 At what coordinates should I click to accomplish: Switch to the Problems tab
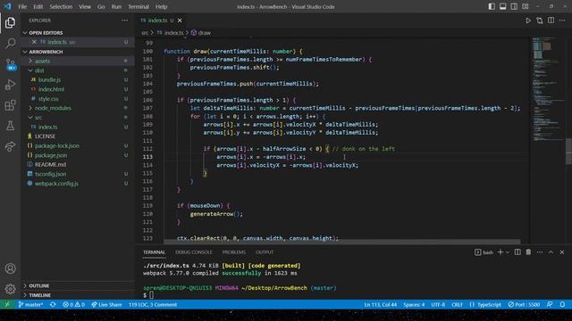pyautogui.click(x=234, y=252)
